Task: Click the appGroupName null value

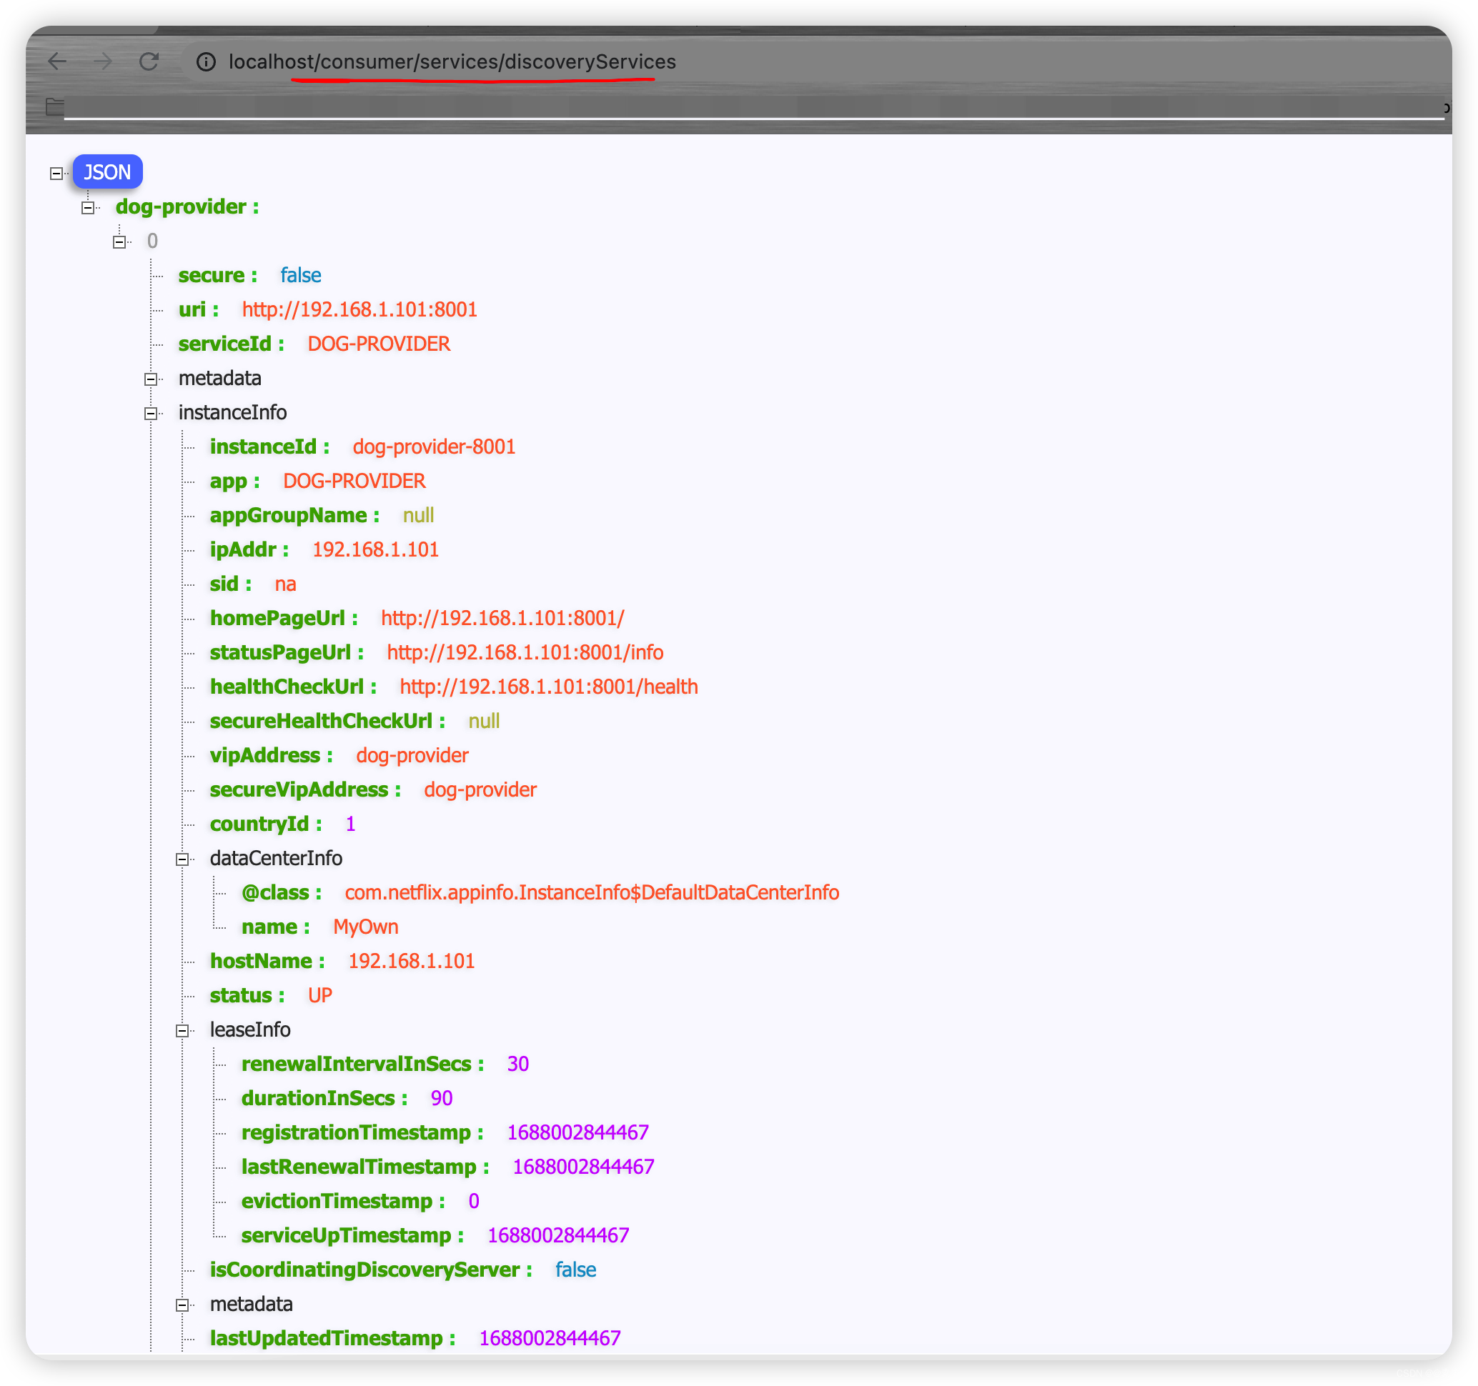Action: [419, 515]
